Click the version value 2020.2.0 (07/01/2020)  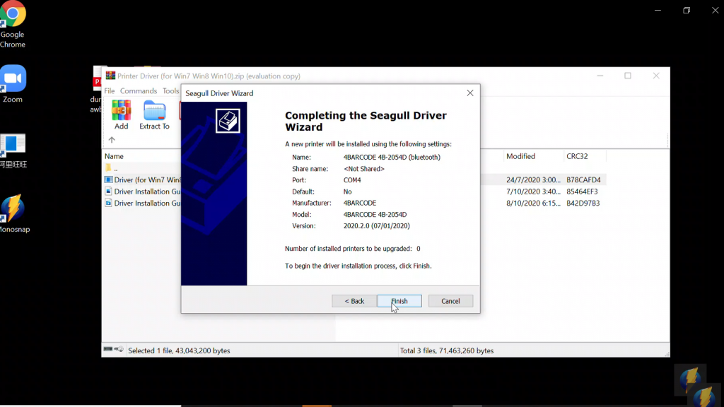coord(376,226)
